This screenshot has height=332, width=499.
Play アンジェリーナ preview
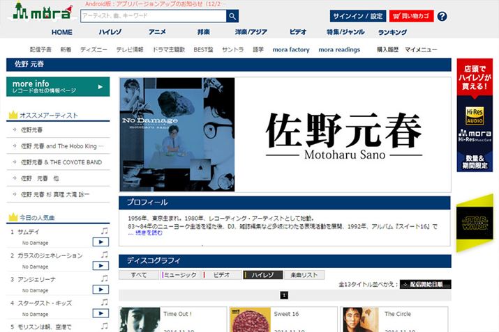coord(100,290)
